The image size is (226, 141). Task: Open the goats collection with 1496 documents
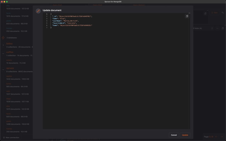pos(9,121)
